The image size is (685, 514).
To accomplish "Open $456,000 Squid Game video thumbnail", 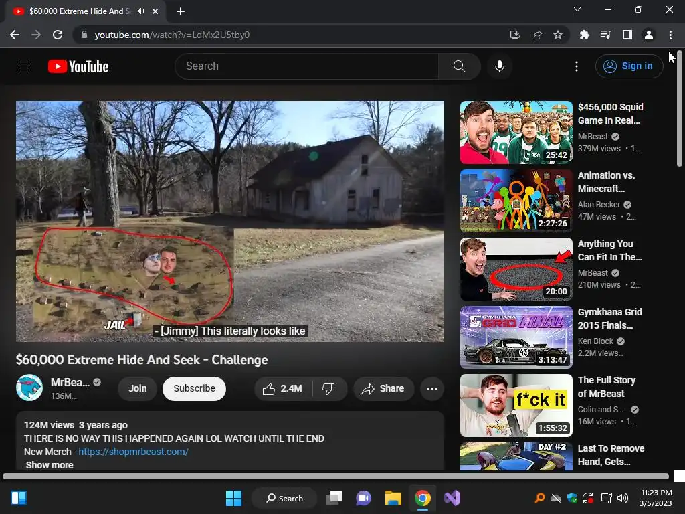I will tap(516, 133).
